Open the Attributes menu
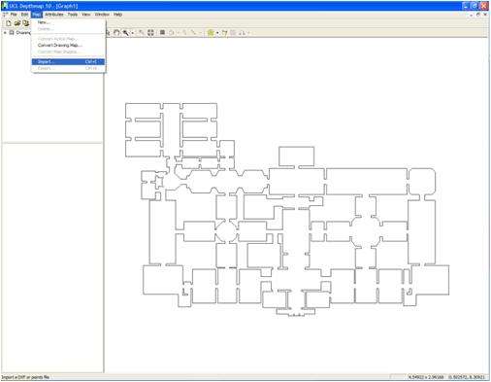Viewport: 491px width, 382px height. pyautogui.click(x=54, y=15)
